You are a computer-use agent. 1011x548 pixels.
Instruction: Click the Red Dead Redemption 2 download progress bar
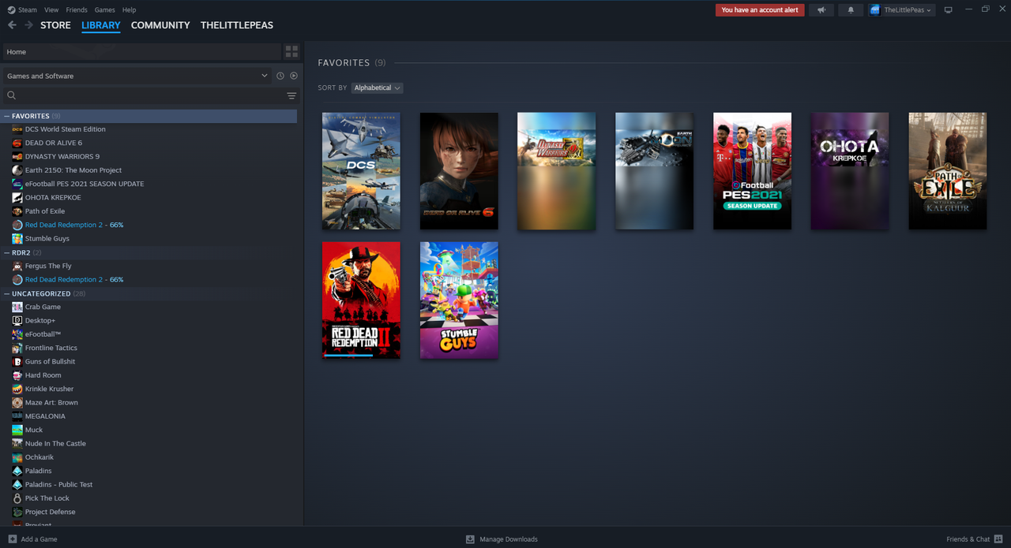[x=361, y=356]
